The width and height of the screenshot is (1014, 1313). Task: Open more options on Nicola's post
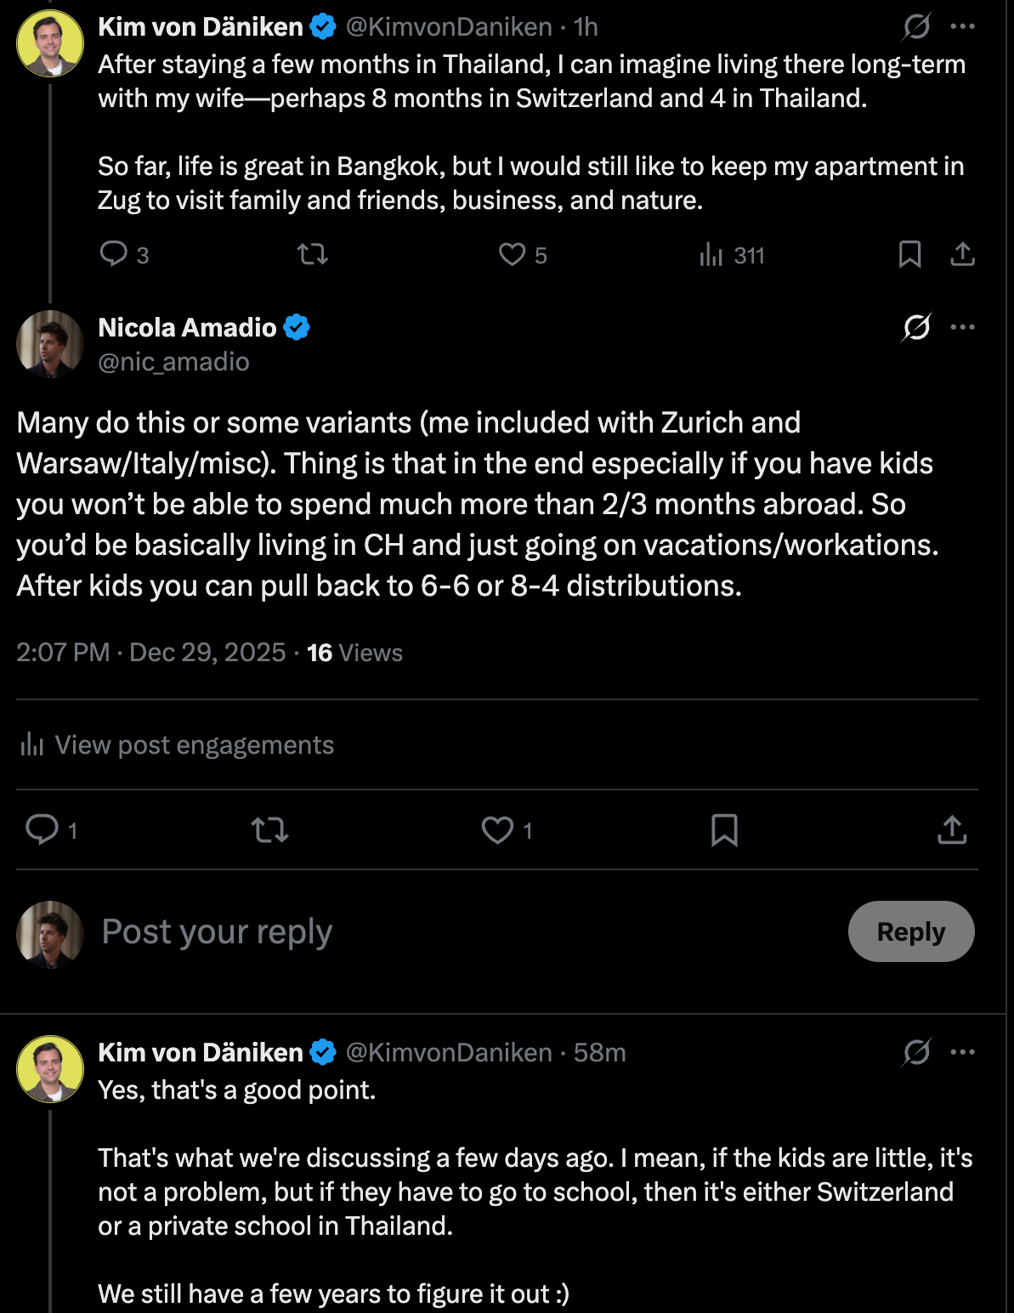963,327
